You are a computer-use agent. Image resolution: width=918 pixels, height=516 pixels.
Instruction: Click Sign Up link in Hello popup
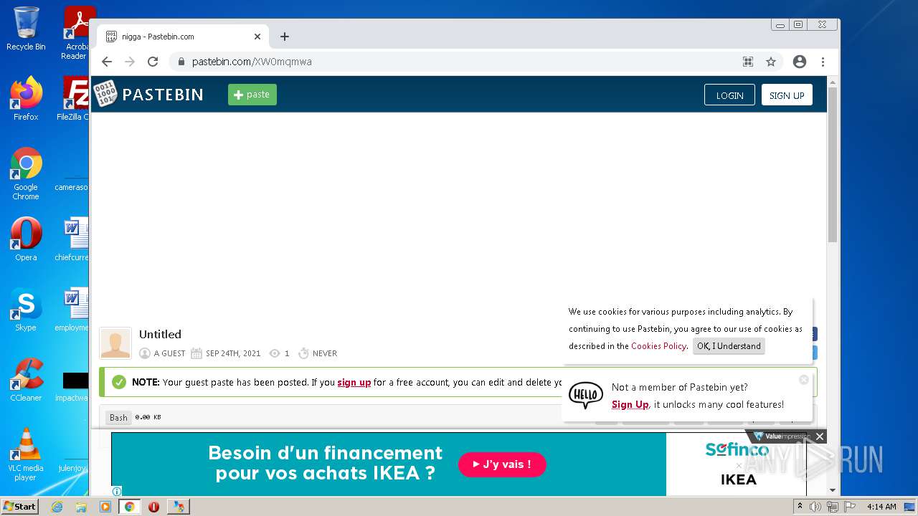pyautogui.click(x=630, y=405)
